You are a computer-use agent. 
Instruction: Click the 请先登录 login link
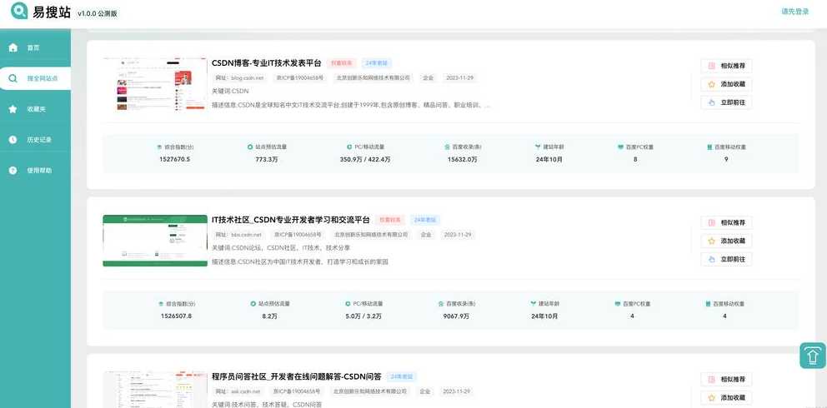coord(794,12)
